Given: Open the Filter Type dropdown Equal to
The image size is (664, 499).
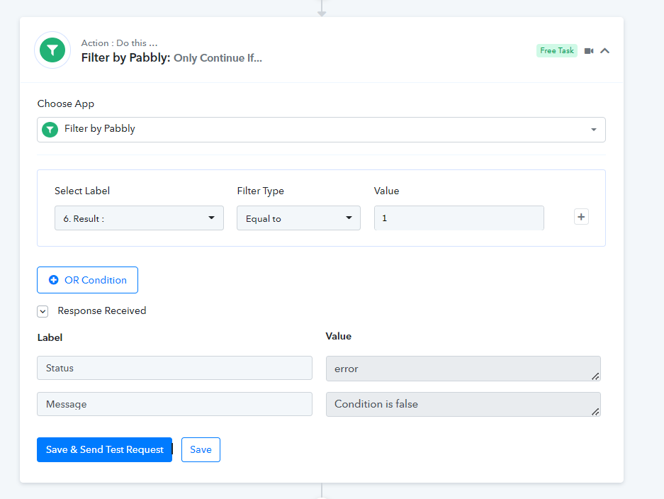Looking at the screenshot, I should pos(298,218).
